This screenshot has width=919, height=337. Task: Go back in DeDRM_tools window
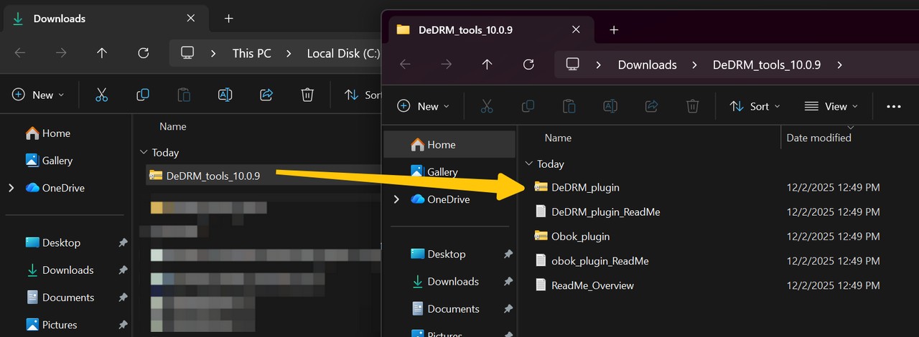click(x=405, y=65)
